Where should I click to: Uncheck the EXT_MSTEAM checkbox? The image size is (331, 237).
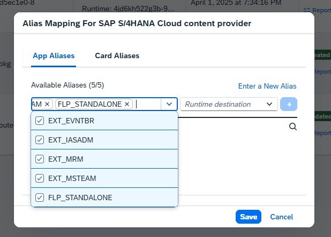tap(40, 178)
